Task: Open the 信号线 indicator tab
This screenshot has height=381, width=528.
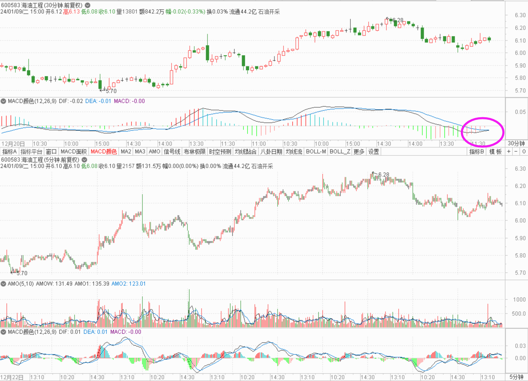Action: tap(172, 152)
